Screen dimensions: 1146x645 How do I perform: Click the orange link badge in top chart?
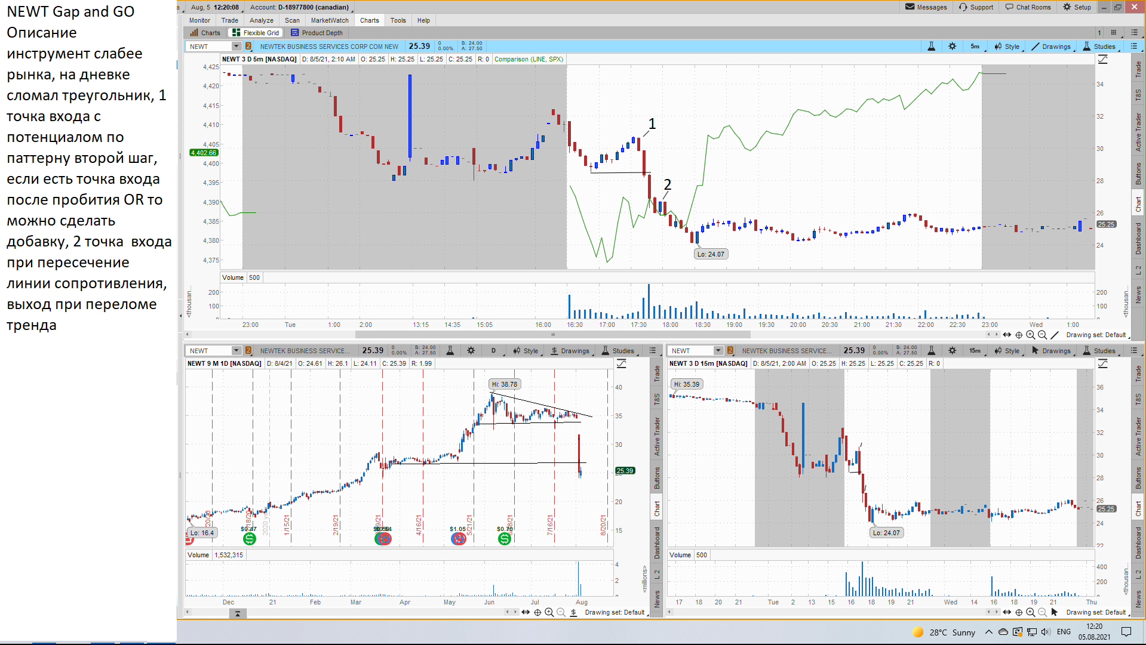coord(248,47)
